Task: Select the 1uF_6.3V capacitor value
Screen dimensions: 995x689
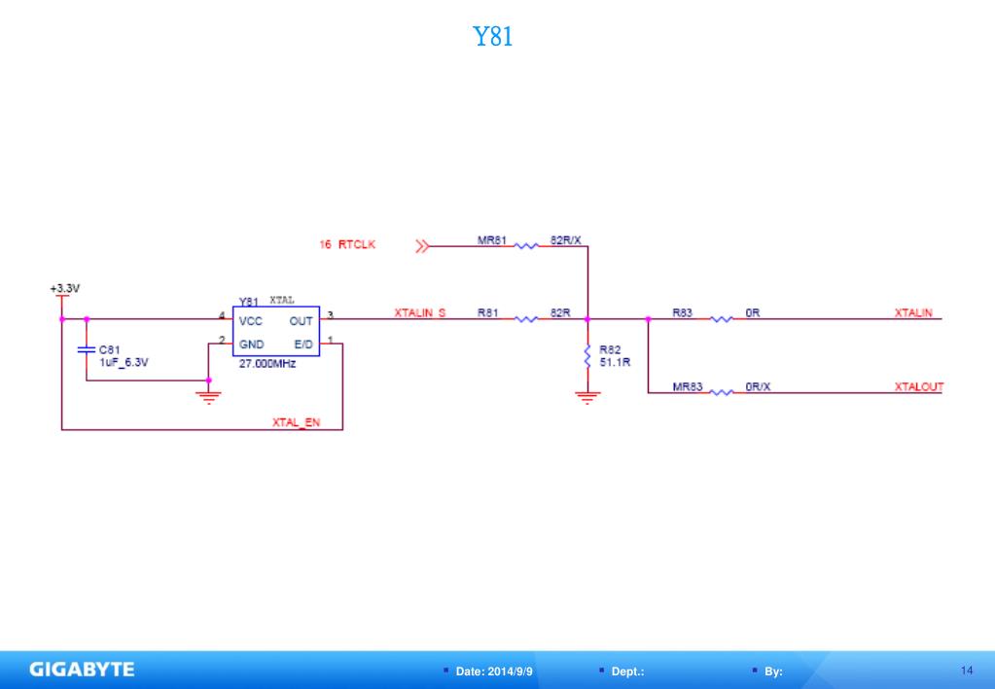Action: 124,362
